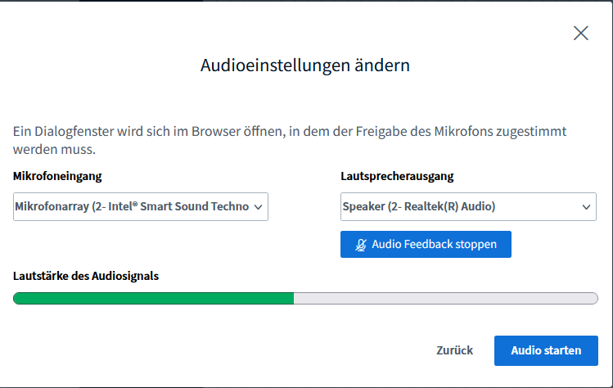Open the Lautsprecherausgang device dropdown
This screenshot has width=613, height=388.
point(468,207)
